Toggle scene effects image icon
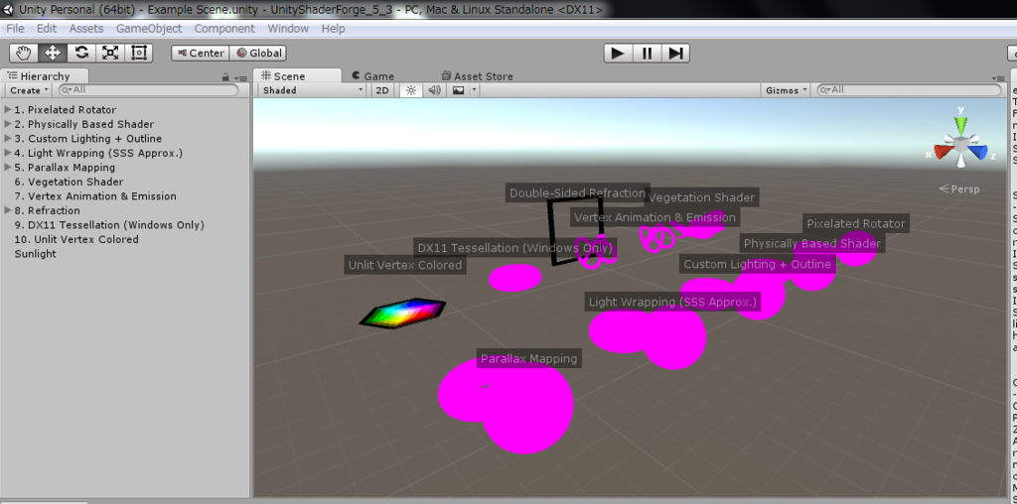Image resolution: width=1017 pixels, height=504 pixels. pos(458,90)
